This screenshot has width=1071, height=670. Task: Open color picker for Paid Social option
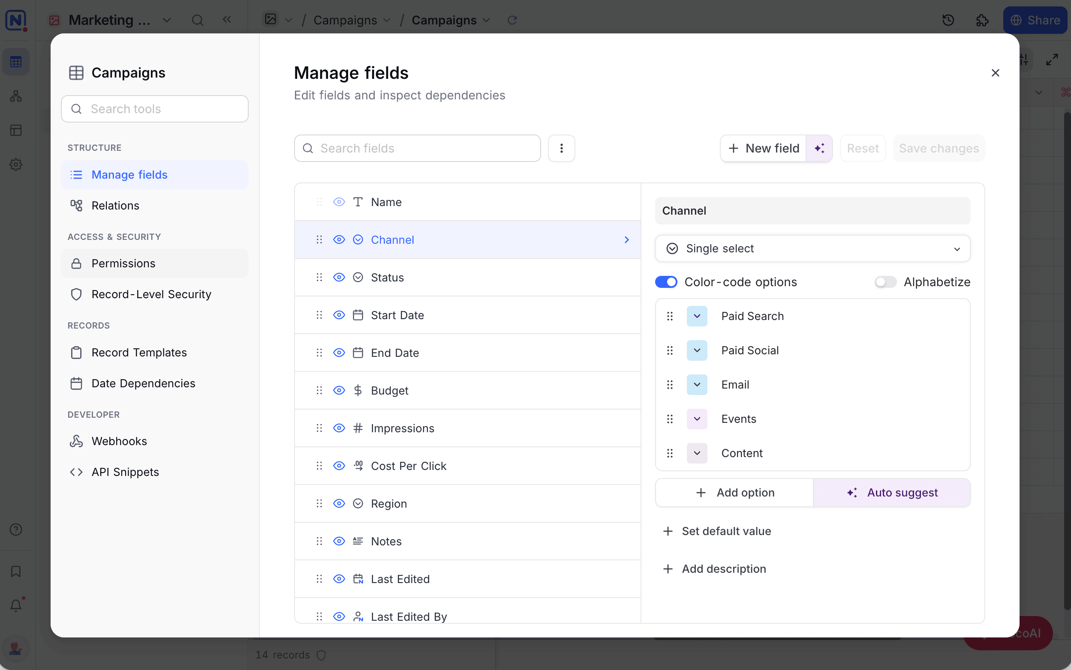pos(697,350)
